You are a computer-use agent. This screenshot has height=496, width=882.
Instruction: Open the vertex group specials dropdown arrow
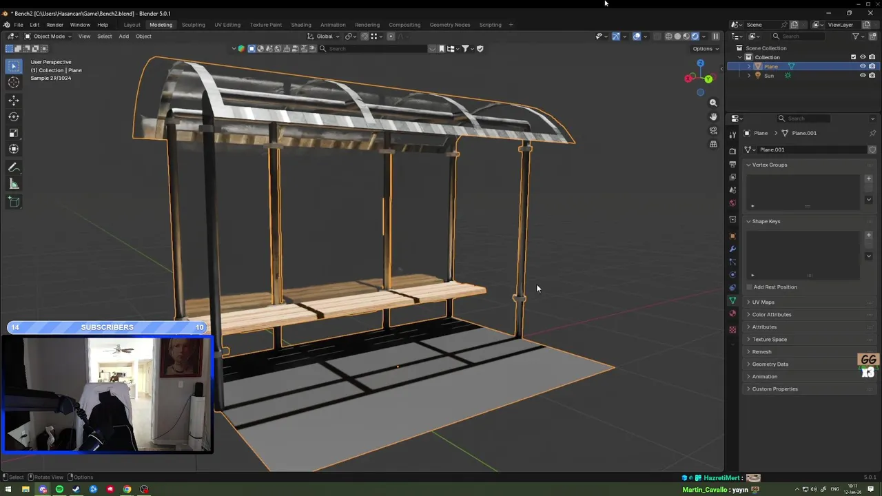868,200
